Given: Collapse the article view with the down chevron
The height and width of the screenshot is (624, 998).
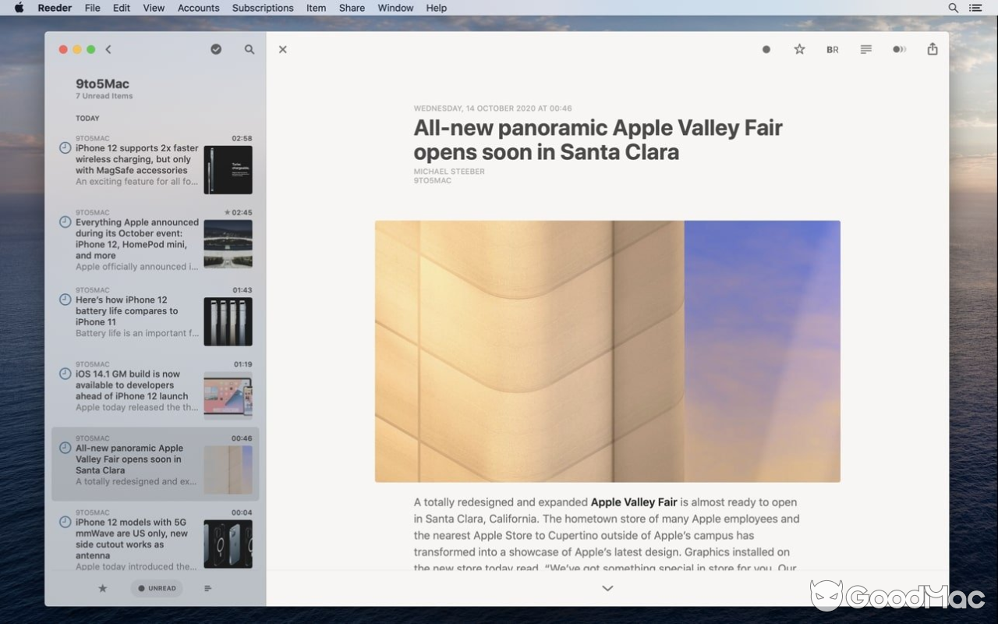Looking at the screenshot, I should click(x=607, y=589).
